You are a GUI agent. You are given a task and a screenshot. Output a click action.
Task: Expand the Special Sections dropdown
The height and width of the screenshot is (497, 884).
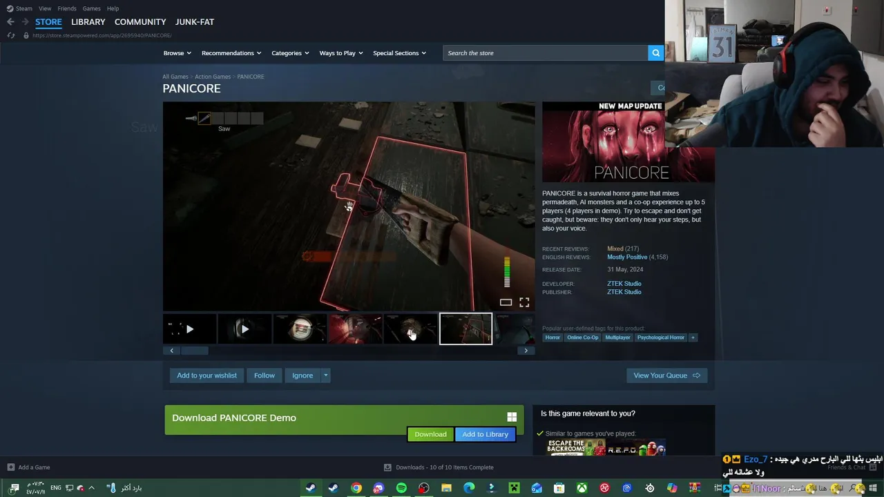coord(399,53)
